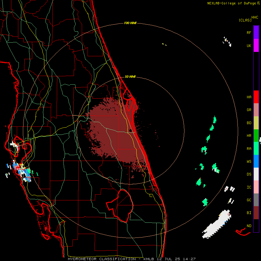
Task: Click the "BI" legend label text
Action: click(249, 213)
